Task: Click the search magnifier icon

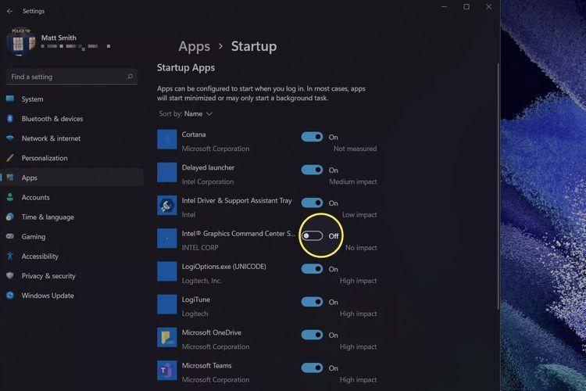Action: pyautogui.click(x=130, y=77)
